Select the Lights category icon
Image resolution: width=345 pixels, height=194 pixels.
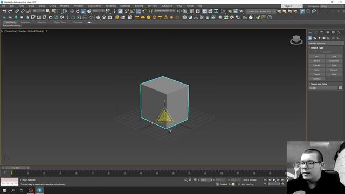coord(319,38)
